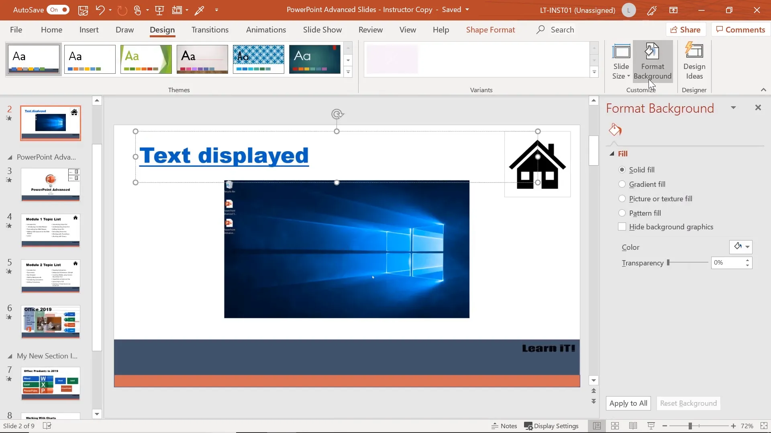Open ribbon display options icon

[673, 10]
